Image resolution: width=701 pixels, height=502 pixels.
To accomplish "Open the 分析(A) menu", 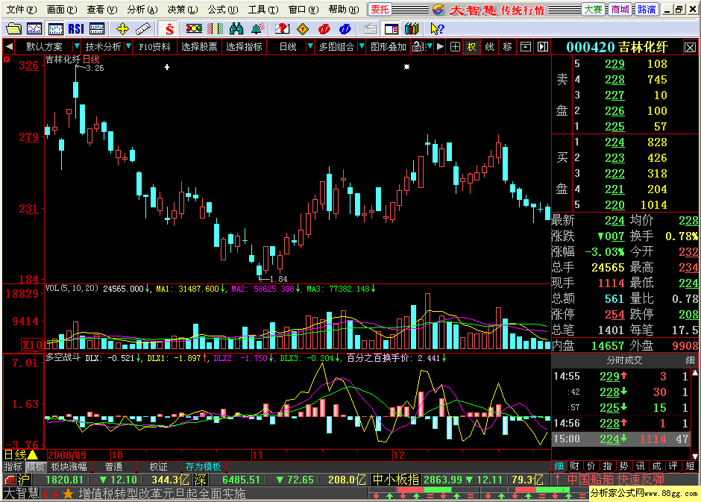I will coord(142,10).
